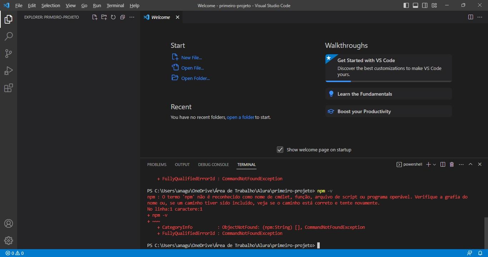Click the Open Folder... link
The image size is (488, 257).
pos(195,78)
